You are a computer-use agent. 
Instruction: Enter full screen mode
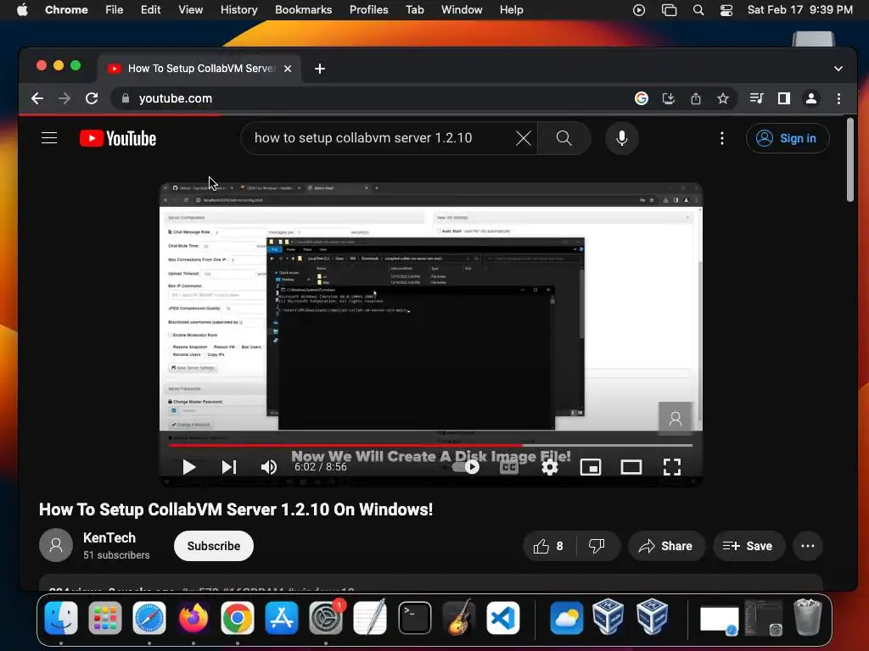(672, 468)
